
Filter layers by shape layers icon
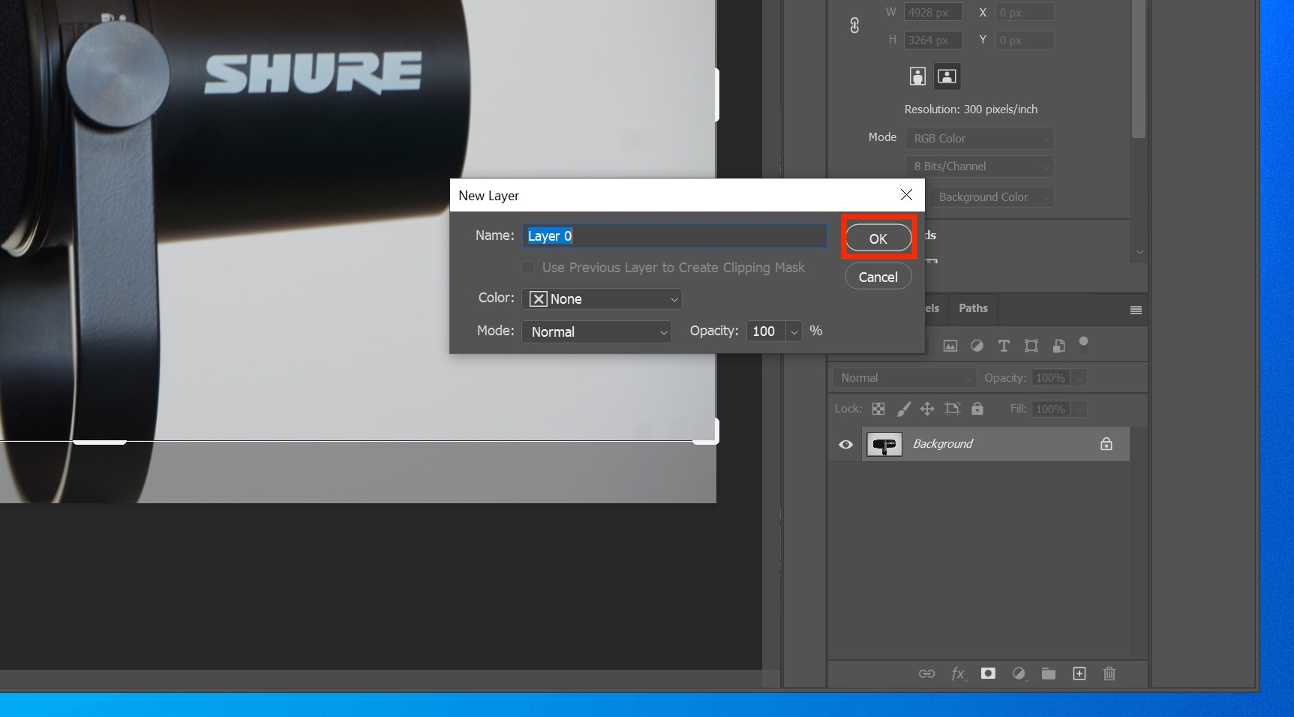point(1031,346)
